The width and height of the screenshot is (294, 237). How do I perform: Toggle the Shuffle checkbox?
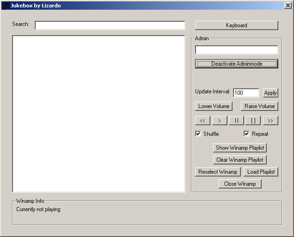tap(198, 134)
